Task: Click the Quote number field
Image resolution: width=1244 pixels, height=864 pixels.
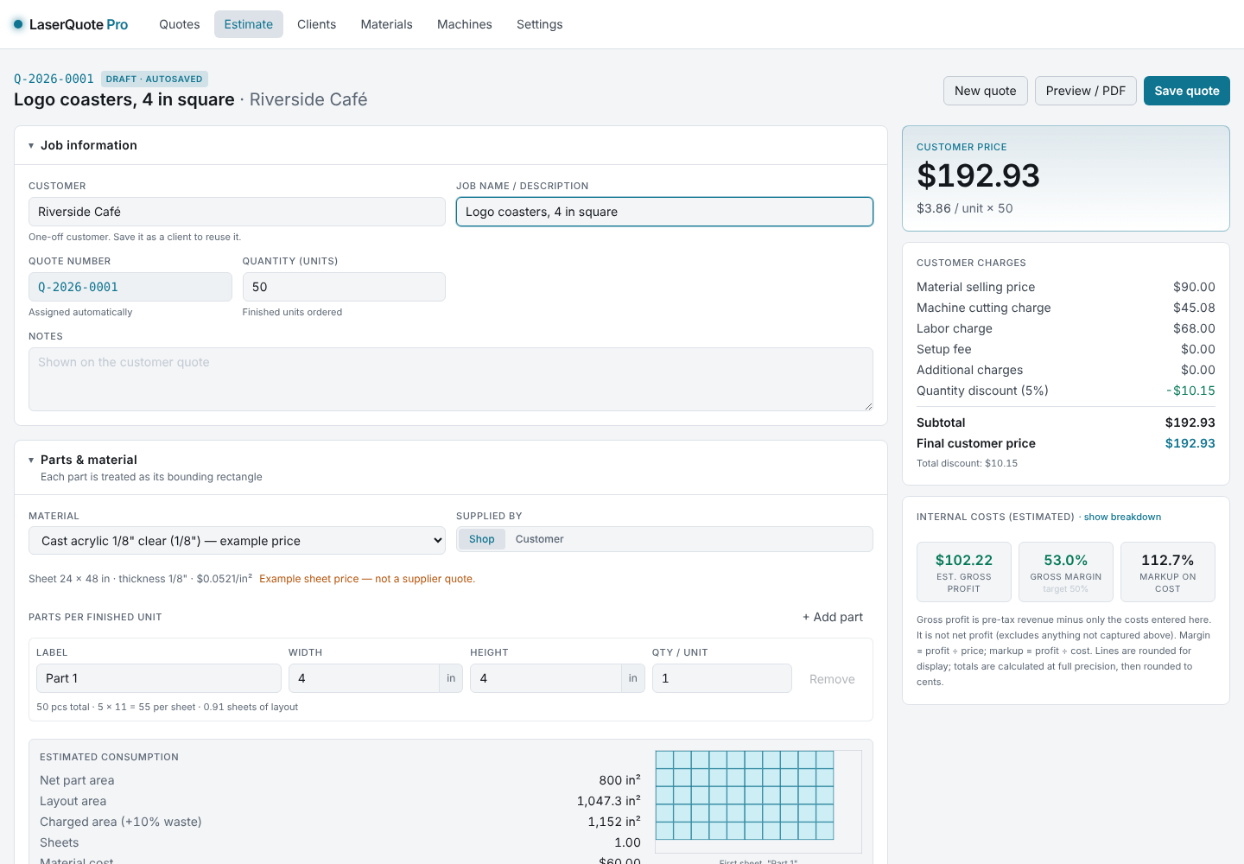Action: (130, 287)
